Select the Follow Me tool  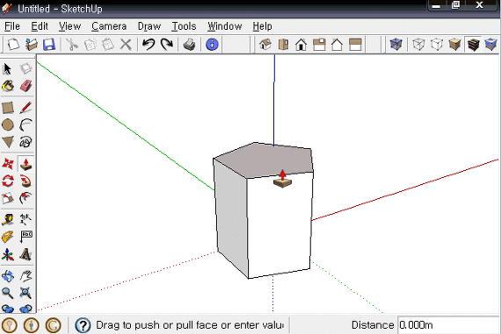(x=25, y=181)
